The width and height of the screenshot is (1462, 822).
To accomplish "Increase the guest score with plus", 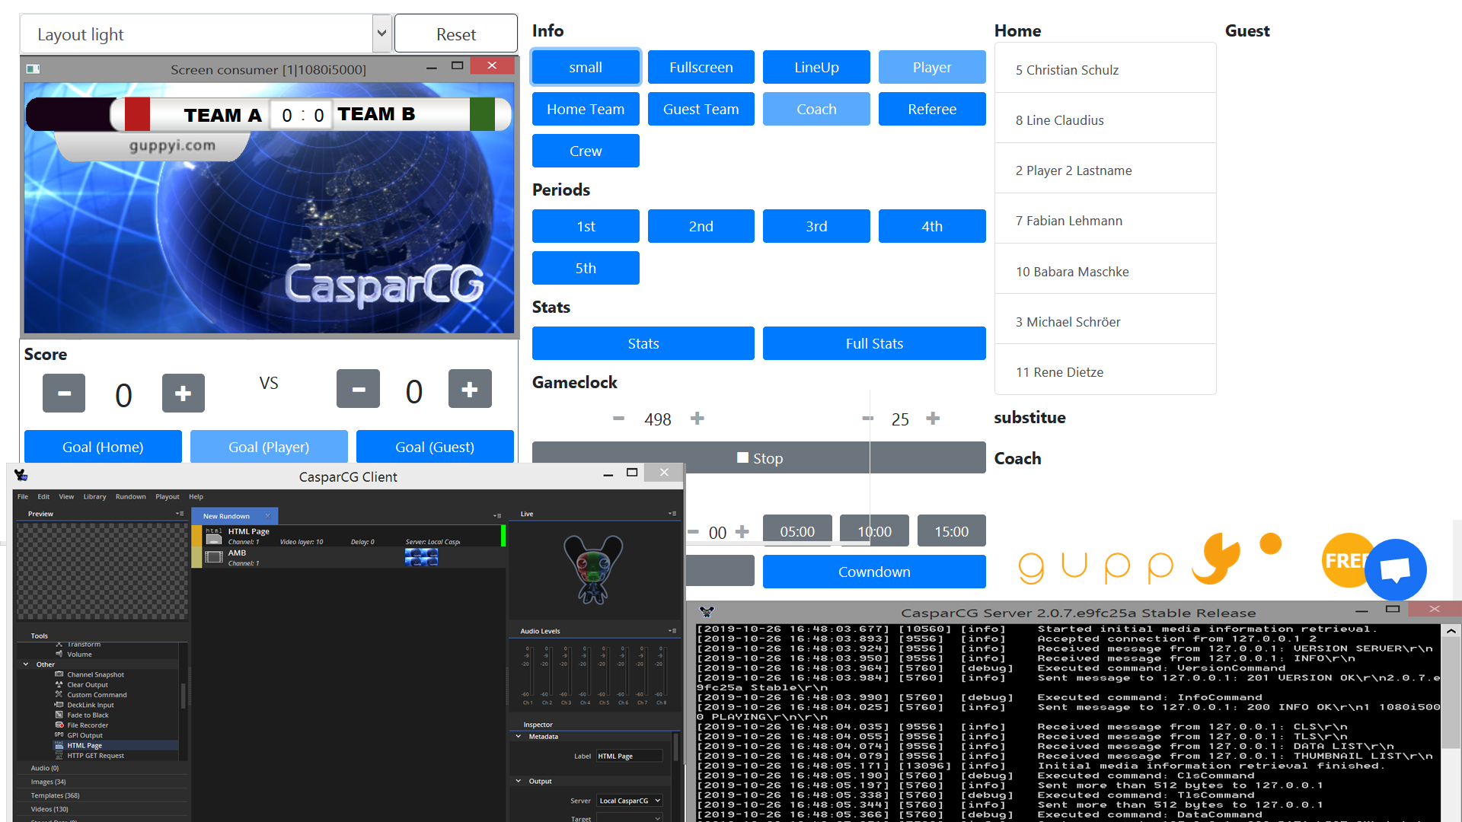I will 470,389.
